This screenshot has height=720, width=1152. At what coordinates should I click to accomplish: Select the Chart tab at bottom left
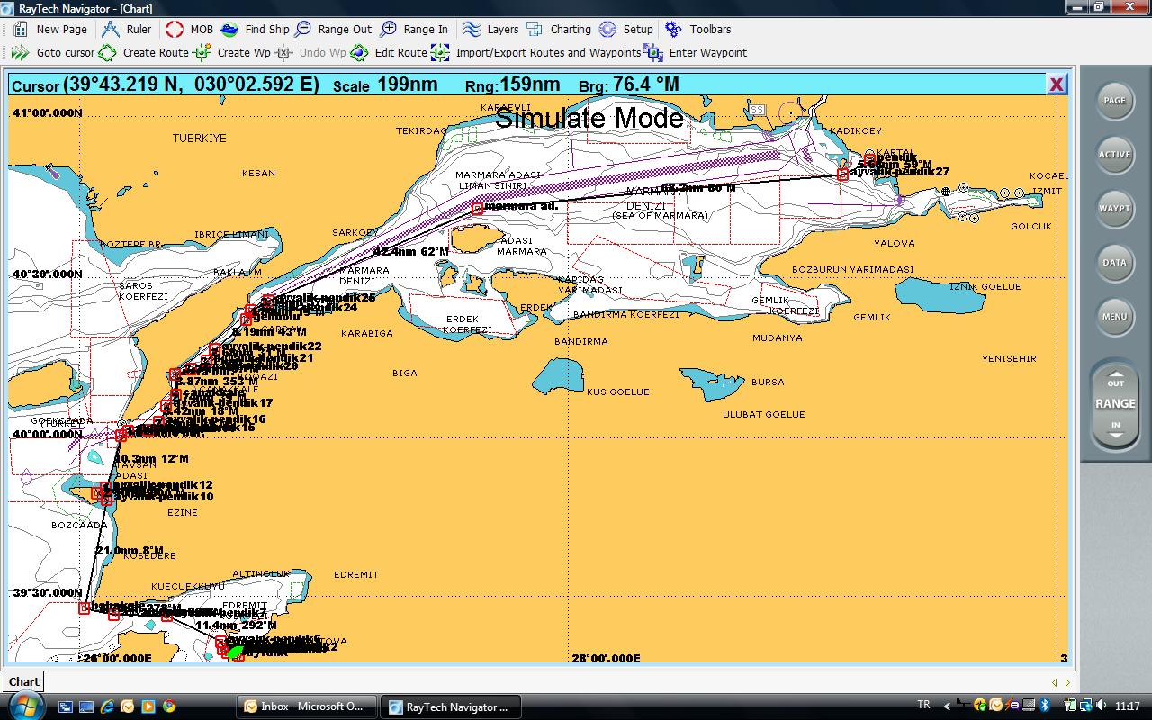[x=22, y=681]
